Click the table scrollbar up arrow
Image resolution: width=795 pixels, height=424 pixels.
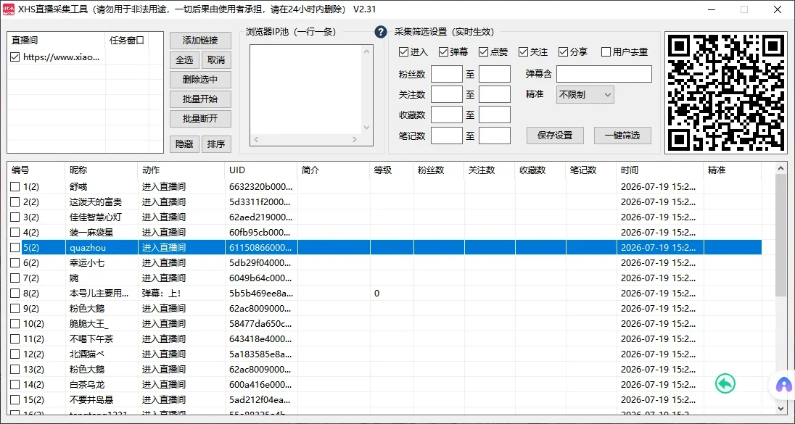click(x=781, y=169)
